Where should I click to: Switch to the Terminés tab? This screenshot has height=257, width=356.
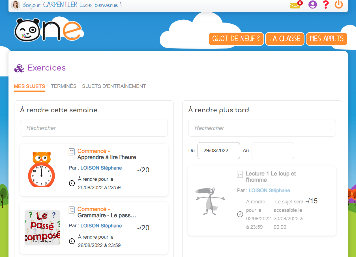coord(64,86)
